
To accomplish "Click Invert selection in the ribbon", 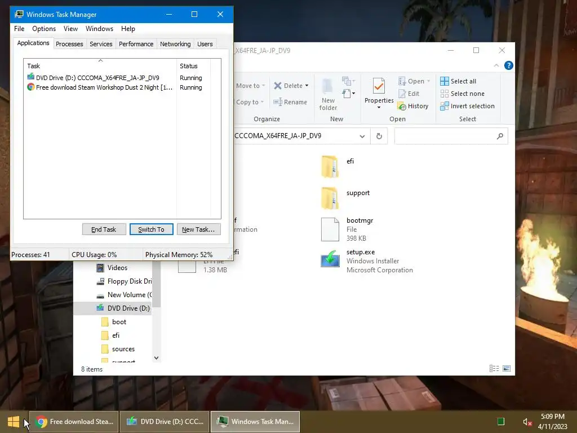I will [467, 106].
